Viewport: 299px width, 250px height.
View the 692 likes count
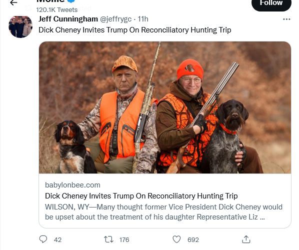tap(193, 239)
